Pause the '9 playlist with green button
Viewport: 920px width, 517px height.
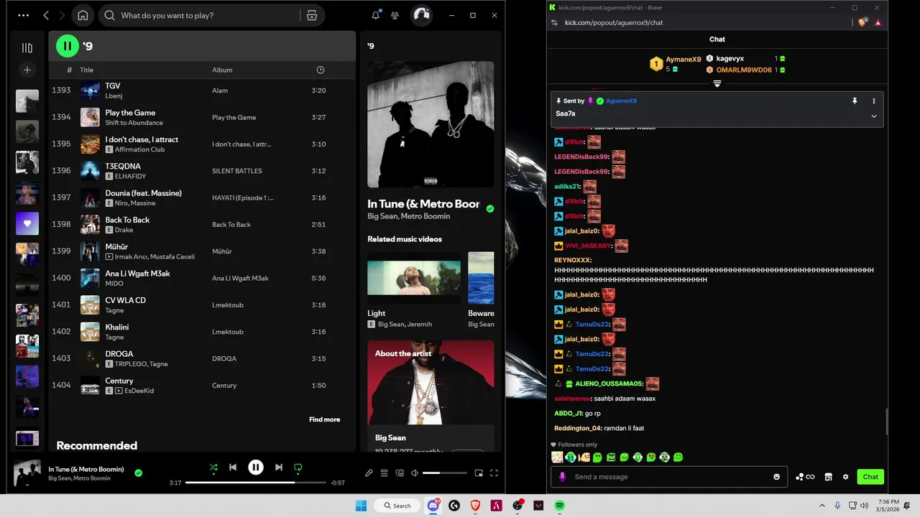click(x=68, y=46)
